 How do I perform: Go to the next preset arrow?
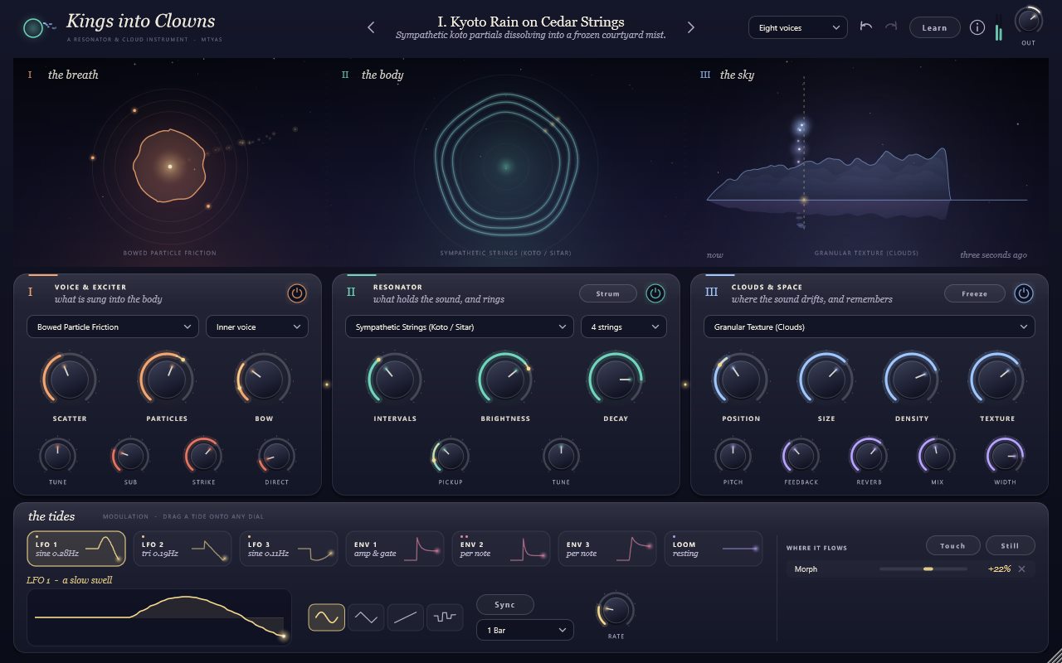690,27
